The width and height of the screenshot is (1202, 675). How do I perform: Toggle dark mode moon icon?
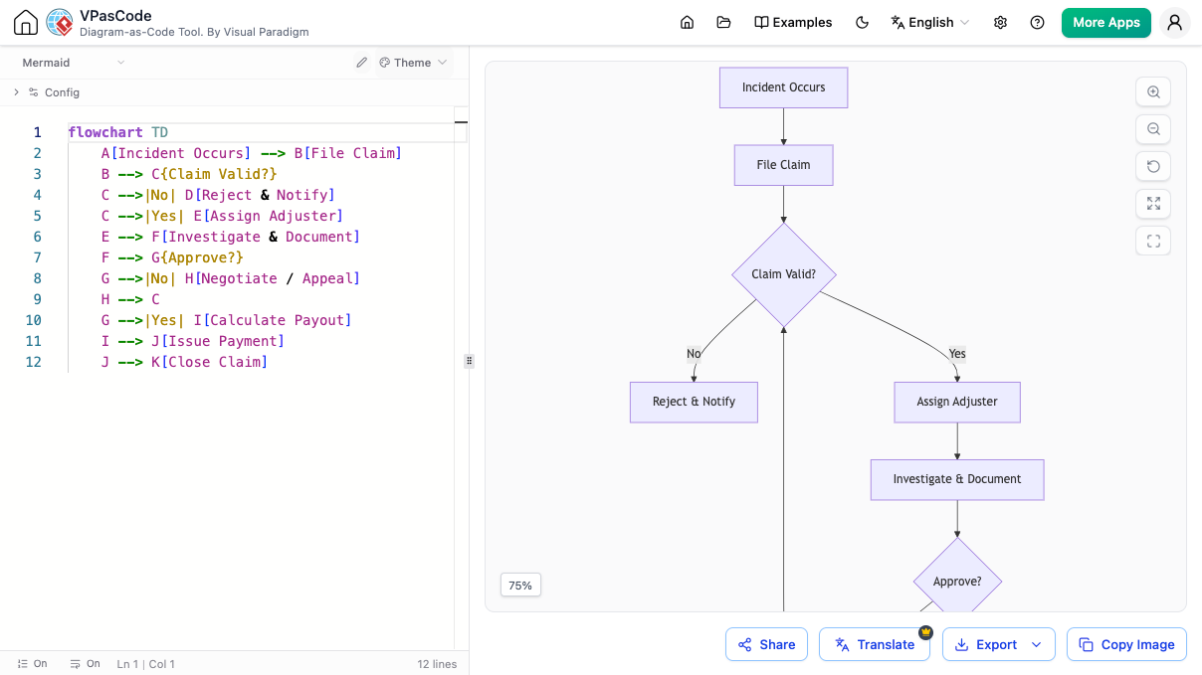862,23
